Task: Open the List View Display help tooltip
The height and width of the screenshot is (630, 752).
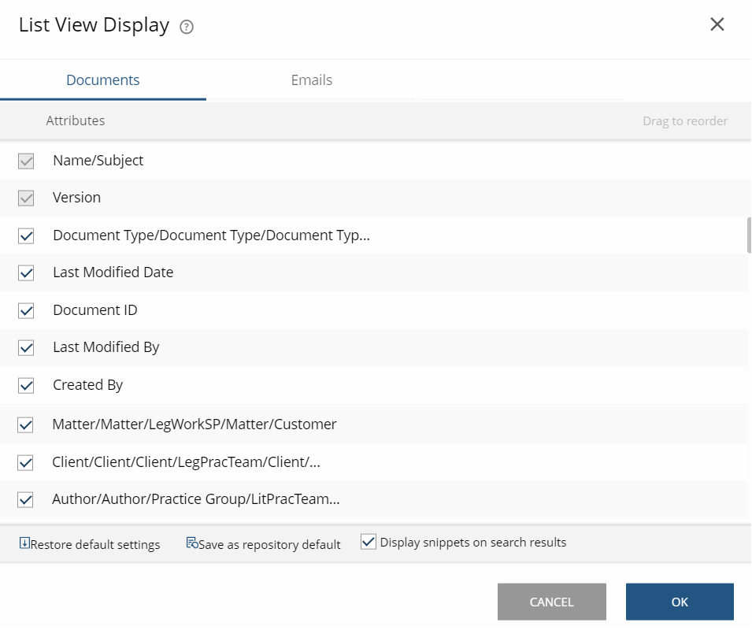Action: [187, 26]
